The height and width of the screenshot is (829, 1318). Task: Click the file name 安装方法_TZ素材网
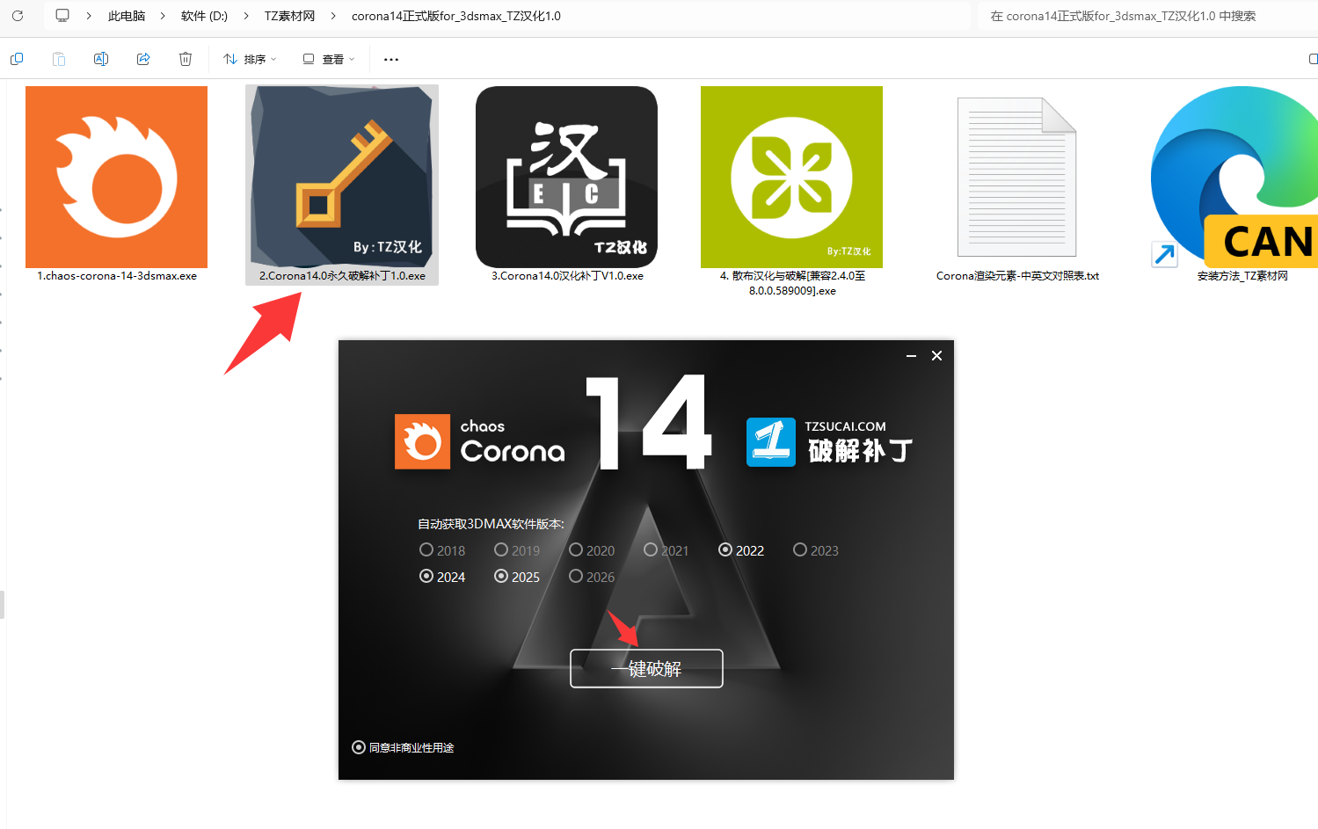1242,276
